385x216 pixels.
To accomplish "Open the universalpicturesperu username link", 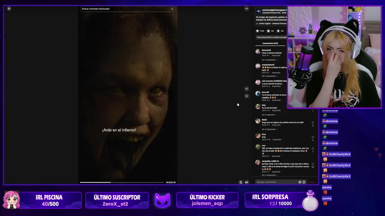I will [274, 10].
